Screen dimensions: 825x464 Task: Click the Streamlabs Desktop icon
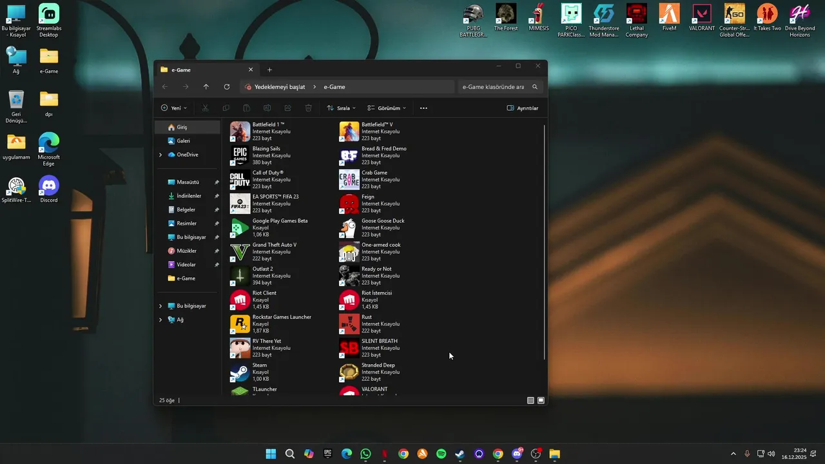coord(48,21)
